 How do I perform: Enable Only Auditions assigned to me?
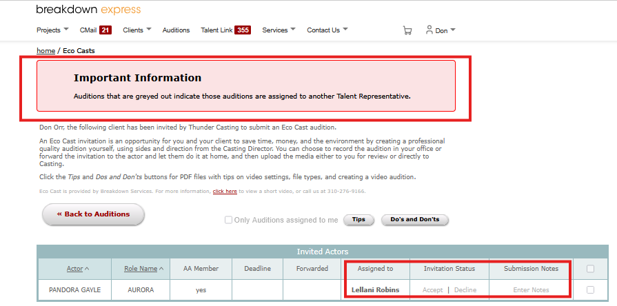228,220
